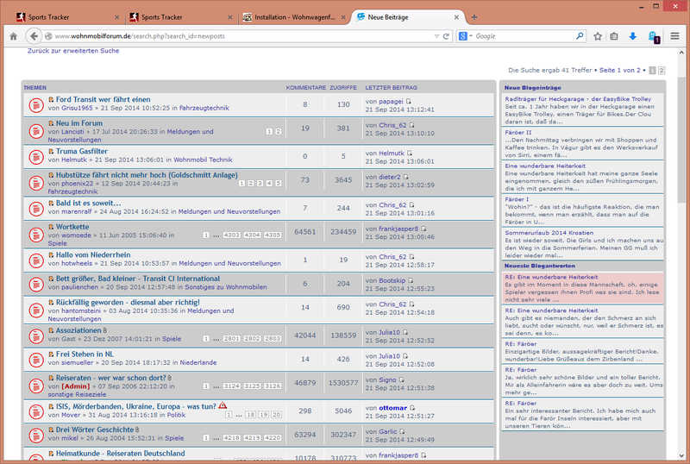Reload the page with the refresh icon
This screenshot has height=464, width=690.
pos(446,36)
